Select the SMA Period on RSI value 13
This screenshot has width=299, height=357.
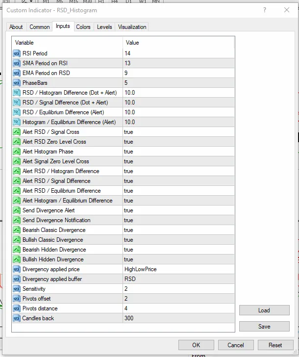(127, 63)
